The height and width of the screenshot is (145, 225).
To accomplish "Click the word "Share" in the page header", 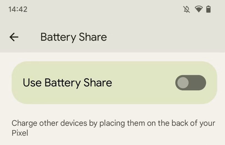I will pyautogui.click(x=93, y=37).
